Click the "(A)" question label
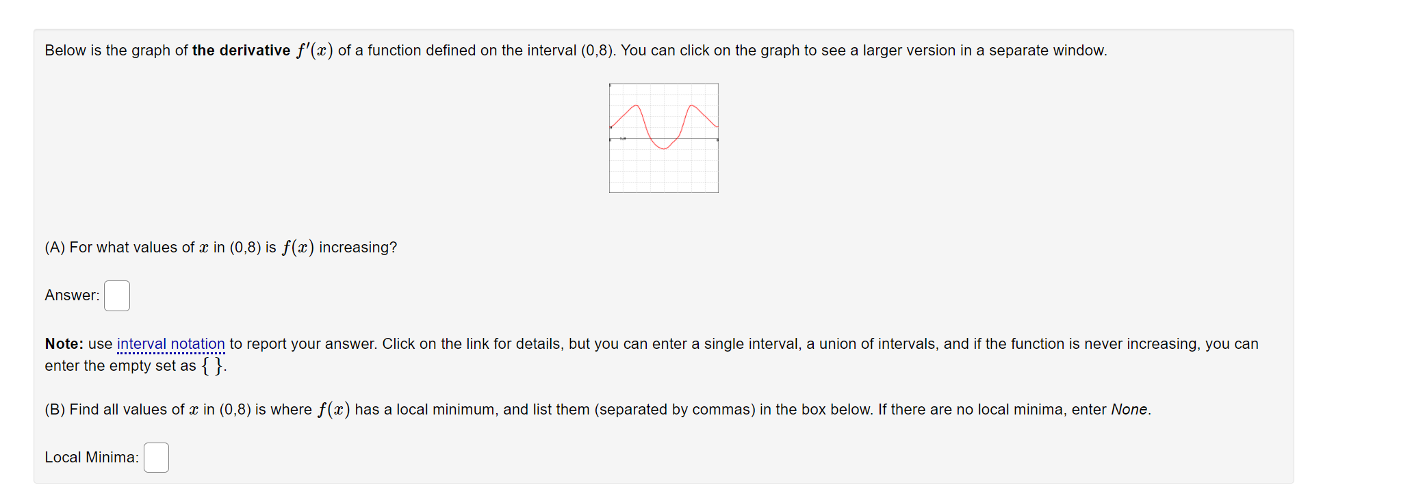The image size is (1412, 500). [x=55, y=248]
